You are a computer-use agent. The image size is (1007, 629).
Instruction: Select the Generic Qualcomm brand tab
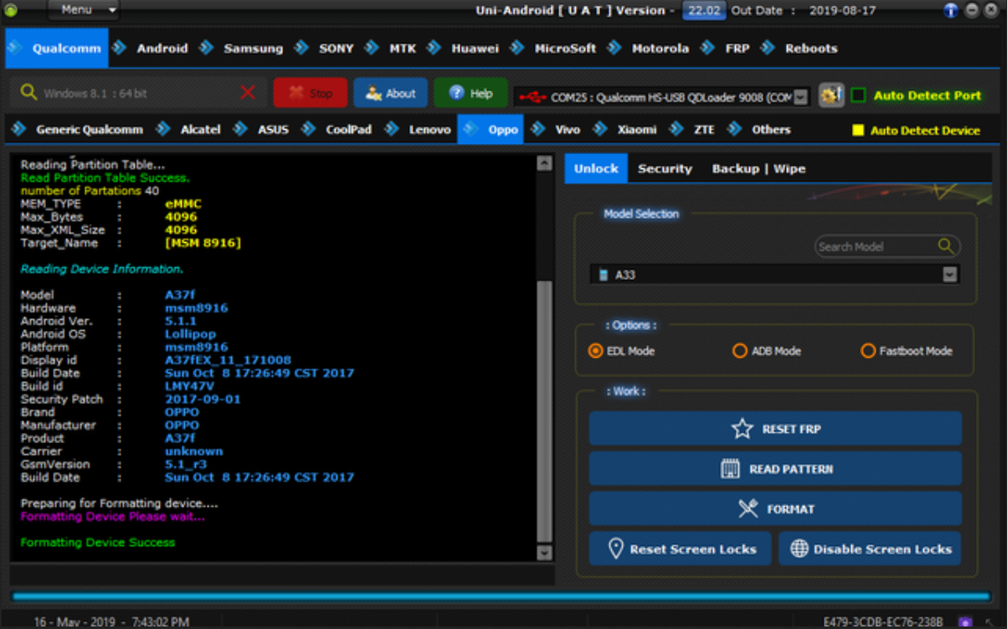[89, 130]
